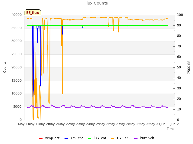Click the 10 right axis label
The image size is (193, 144).
tap(179, 109)
